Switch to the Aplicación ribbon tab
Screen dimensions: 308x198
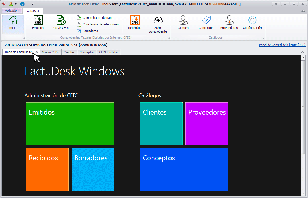[x=12, y=11]
